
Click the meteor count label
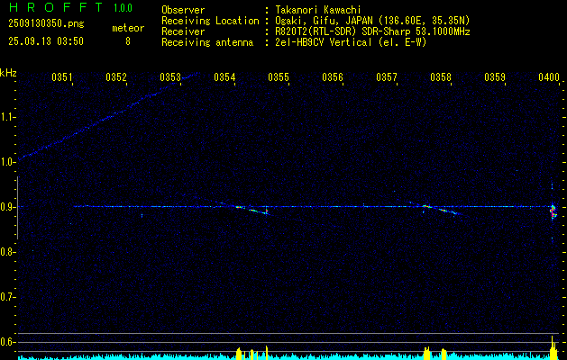pyautogui.click(x=128, y=28)
